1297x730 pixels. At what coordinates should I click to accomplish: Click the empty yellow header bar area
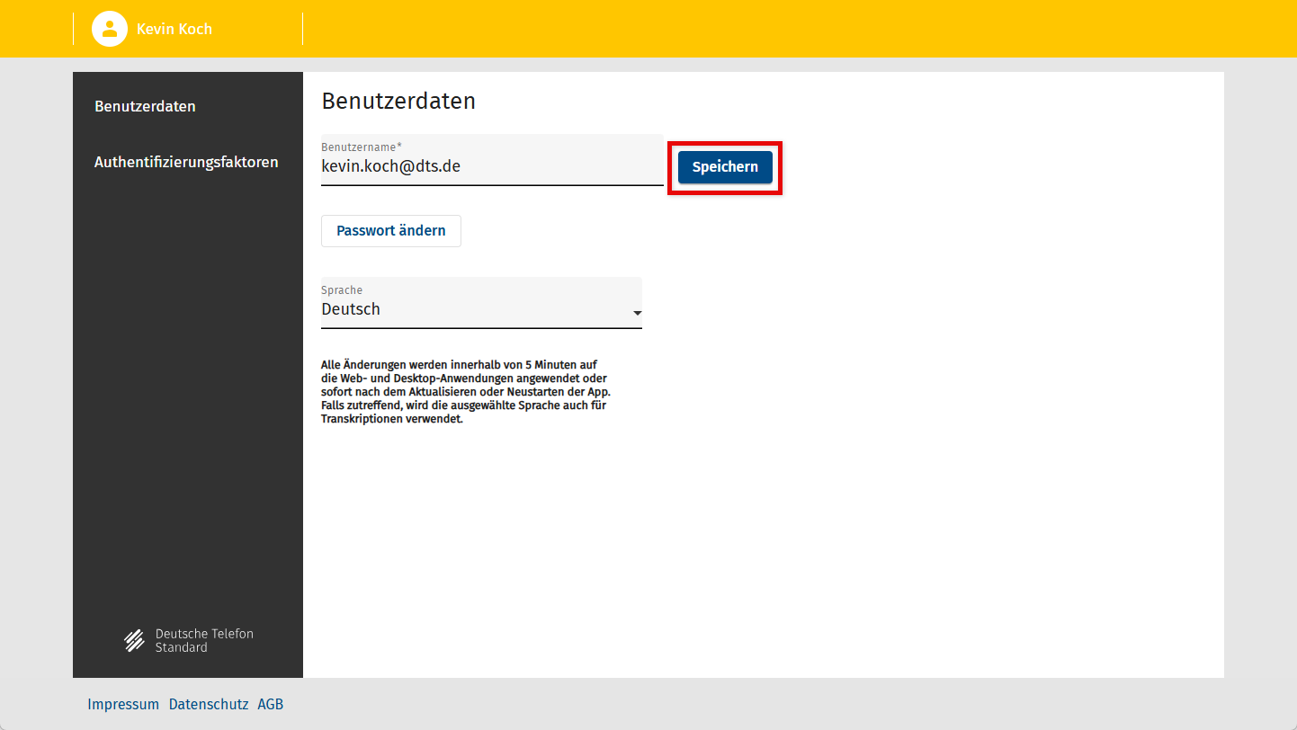[x=765, y=29]
